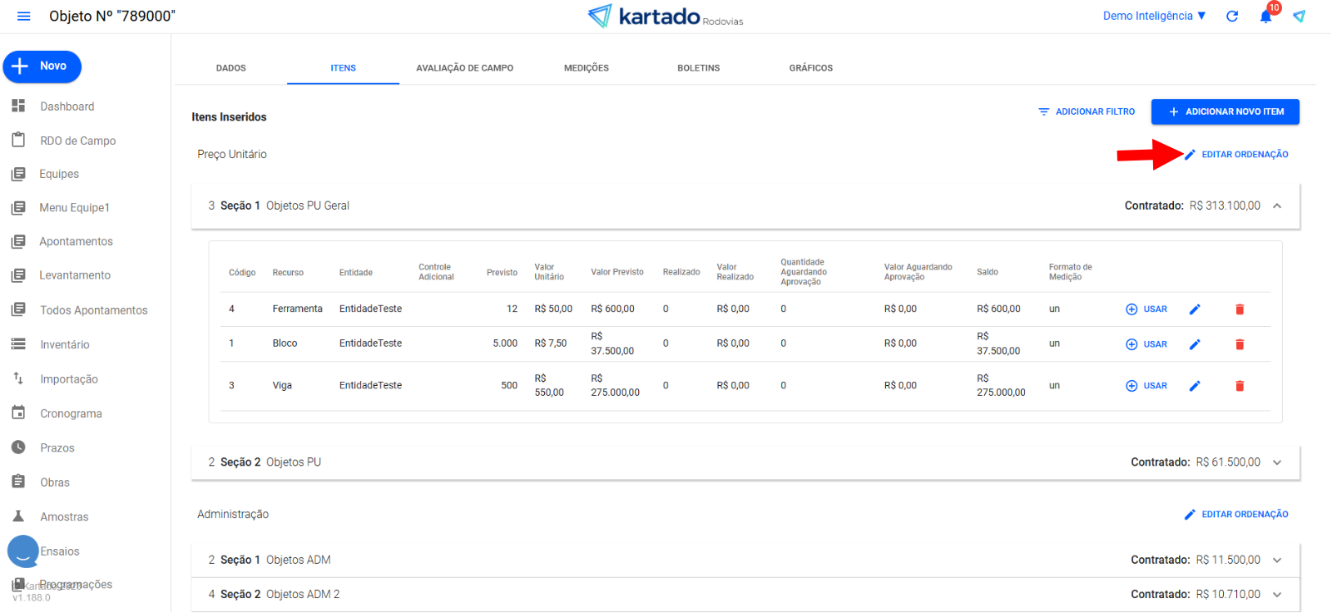Click Usar for the Ferramenta item

pos(1146,309)
